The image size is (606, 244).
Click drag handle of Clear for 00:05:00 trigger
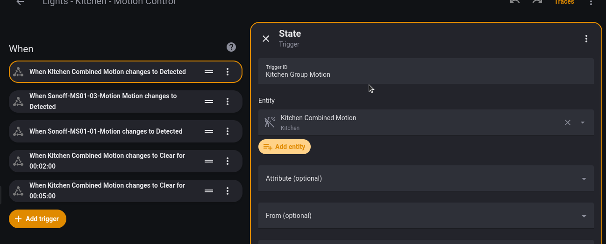click(209, 191)
